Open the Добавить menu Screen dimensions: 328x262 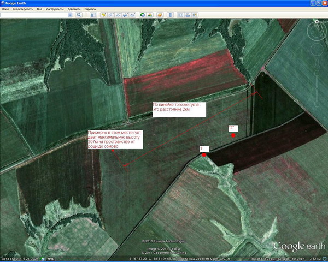(74, 9)
